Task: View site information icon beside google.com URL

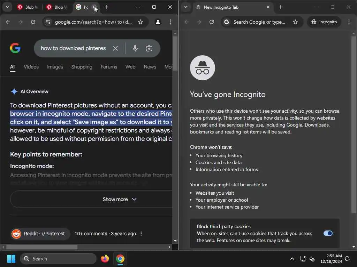Action: click(48, 22)
